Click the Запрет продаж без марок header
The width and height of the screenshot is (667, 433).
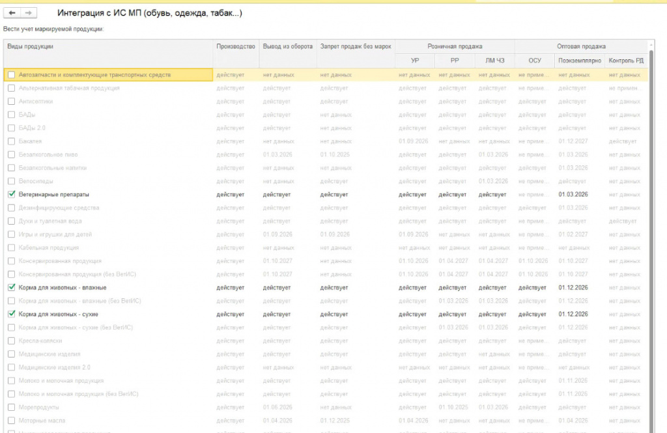click(356, 53)
